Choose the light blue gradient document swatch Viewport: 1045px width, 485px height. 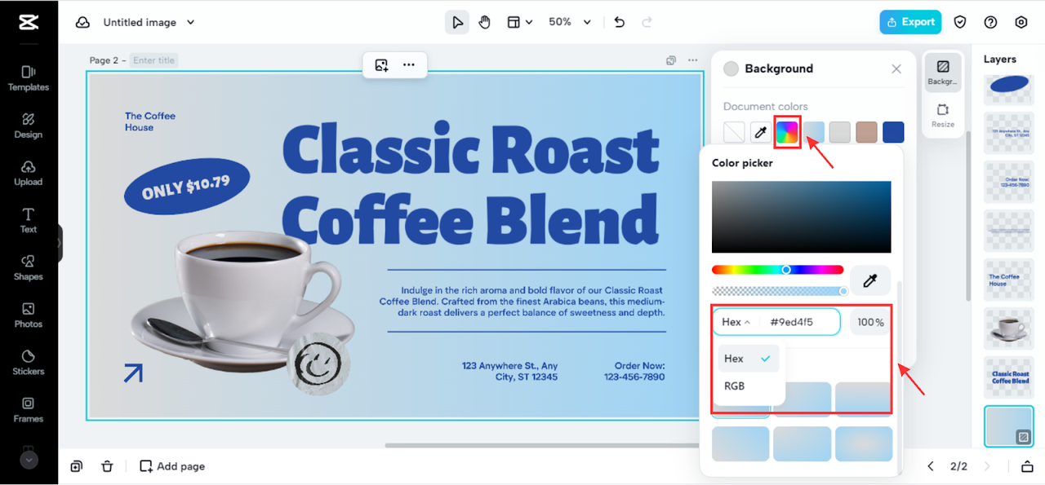click(x=814, y=132)
